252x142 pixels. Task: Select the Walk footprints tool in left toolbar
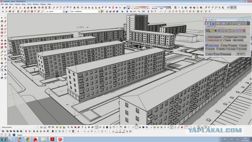[x=2, y=78]
